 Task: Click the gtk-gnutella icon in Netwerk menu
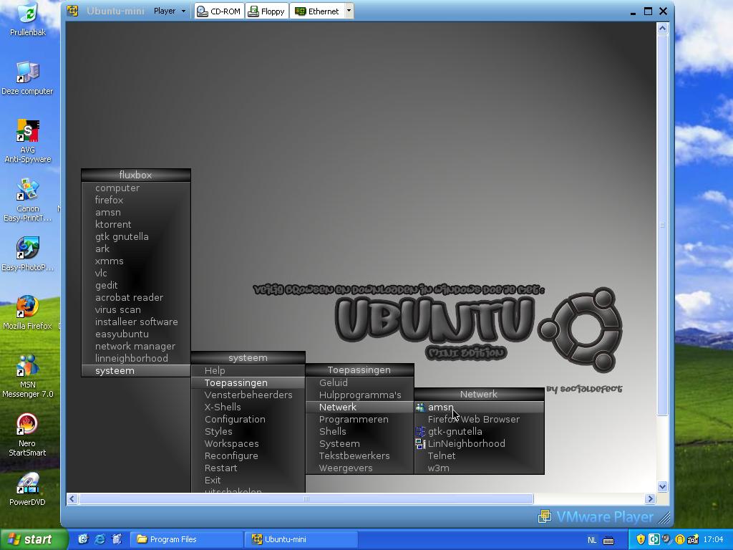pyautogui.click(x=420, y=432)
